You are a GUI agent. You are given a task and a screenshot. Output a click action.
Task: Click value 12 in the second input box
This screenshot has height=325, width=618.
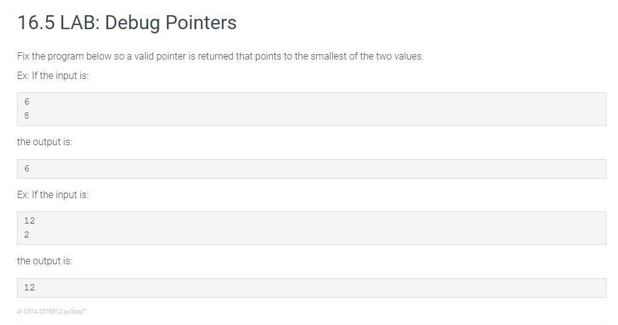(30, 221)
